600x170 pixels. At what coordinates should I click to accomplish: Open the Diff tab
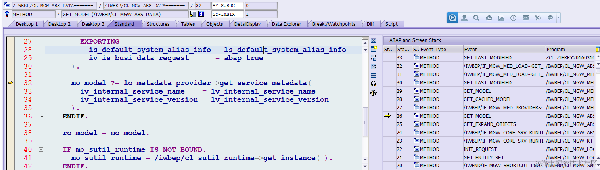tap(370, 24)
